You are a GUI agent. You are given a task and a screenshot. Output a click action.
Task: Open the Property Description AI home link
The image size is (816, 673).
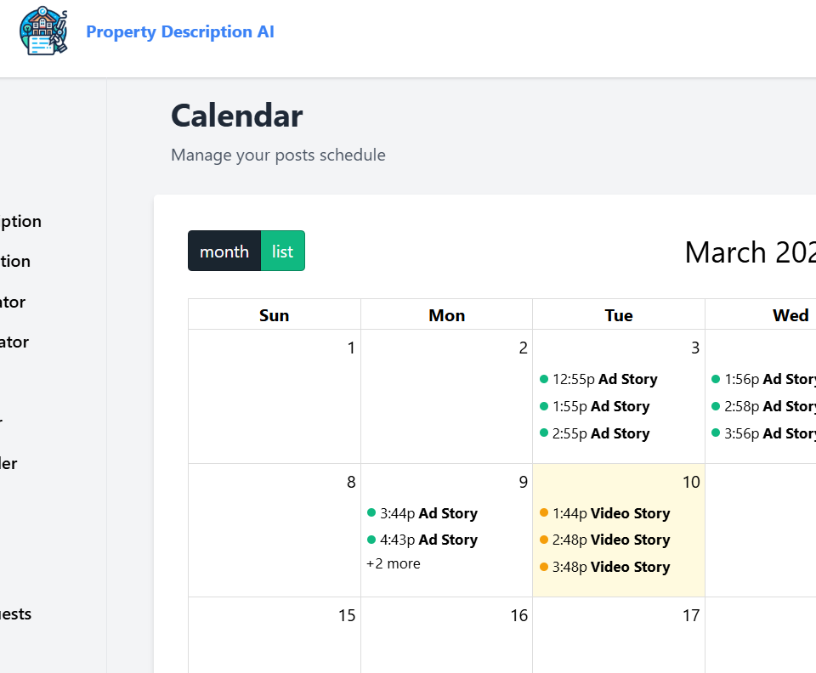[x=179, y=32]
